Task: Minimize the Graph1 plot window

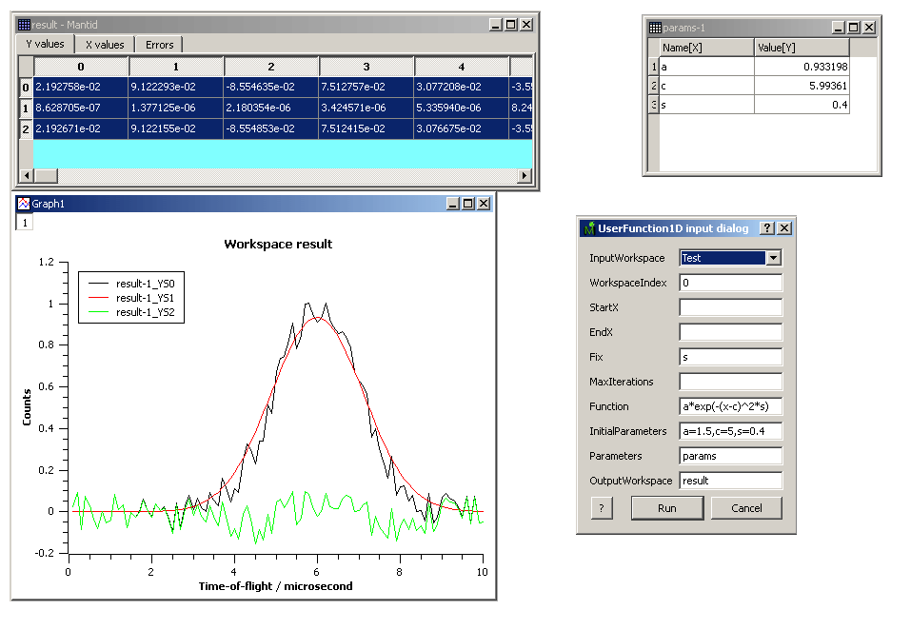Action: 452,203
